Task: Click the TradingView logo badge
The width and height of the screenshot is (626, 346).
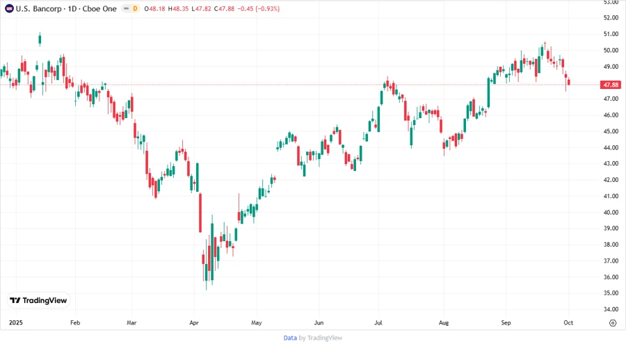Action: click(38, 301)
